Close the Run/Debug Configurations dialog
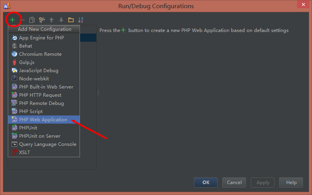 303,4
